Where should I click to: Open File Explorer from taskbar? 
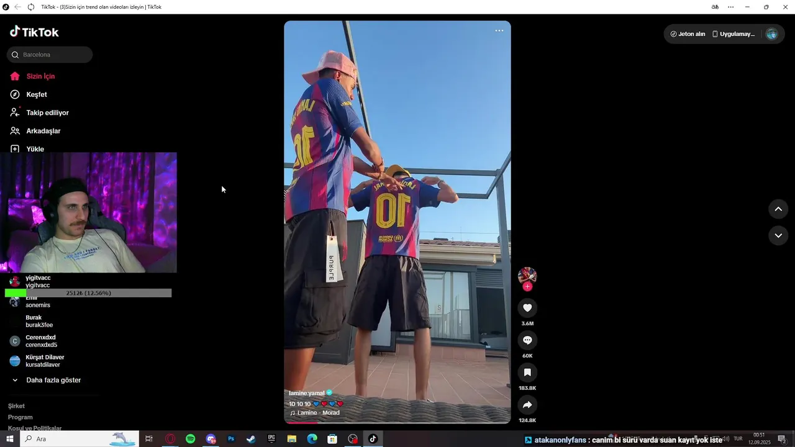tap(292, 439)
